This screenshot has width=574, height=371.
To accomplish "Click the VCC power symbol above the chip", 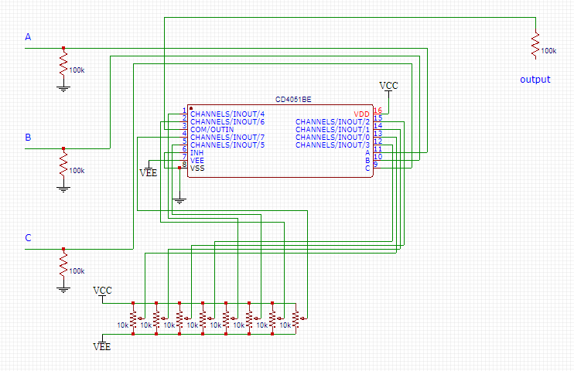I will pyautogui.click(x=388, y=86).
